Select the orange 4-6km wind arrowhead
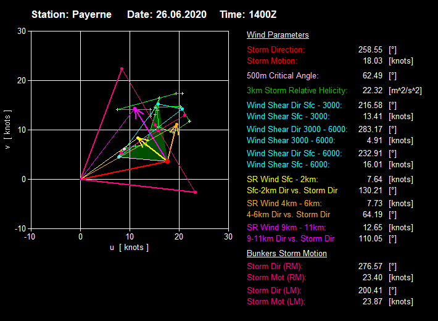Viewport: 438px width, 321px height. 176,125
